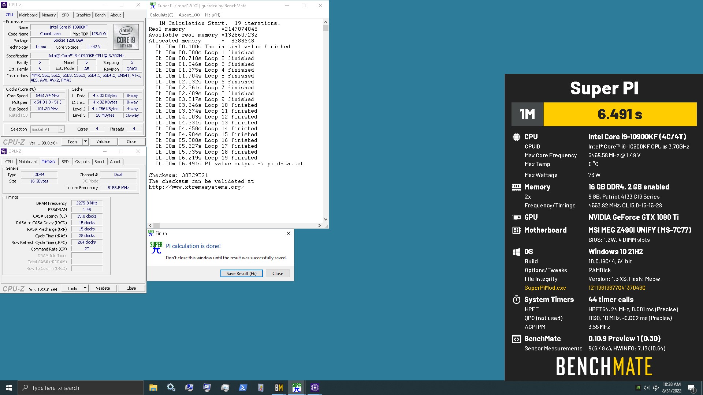Expand the Tools arrow in the lower CPU-Z window
Viewport: 703px width, 395px height.
tap(85, 288)
